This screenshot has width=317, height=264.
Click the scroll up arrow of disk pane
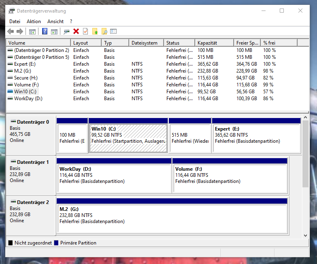point(306,118)
